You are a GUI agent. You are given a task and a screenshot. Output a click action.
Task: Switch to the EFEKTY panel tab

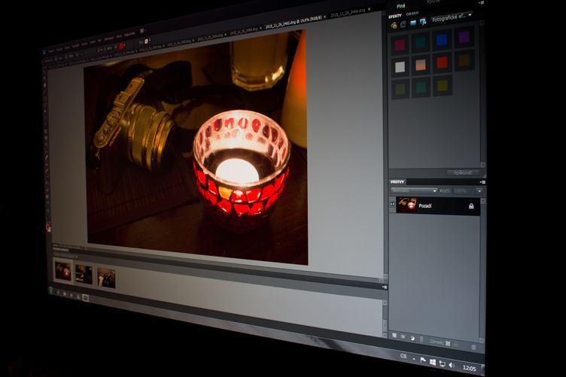395,17
